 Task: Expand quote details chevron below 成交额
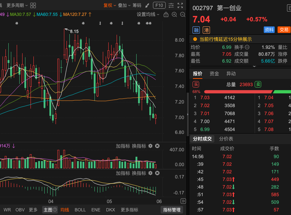(254, 66)
